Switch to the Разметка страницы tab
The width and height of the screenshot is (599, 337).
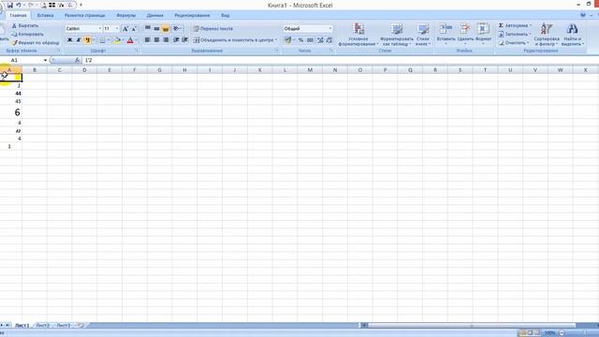(x=84, y=16)
